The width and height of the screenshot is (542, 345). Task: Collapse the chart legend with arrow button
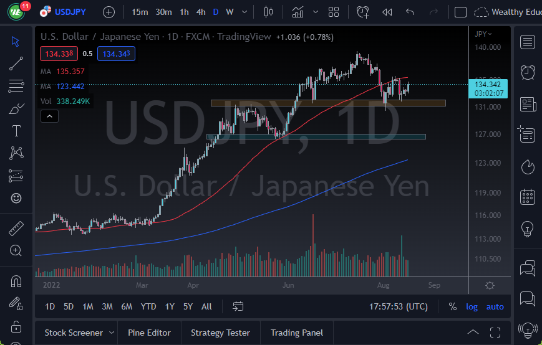click(51, 116)
